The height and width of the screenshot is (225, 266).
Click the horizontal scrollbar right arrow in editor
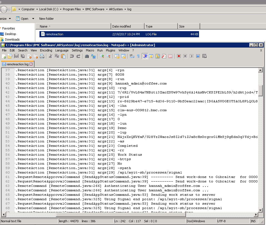[256, 215]
